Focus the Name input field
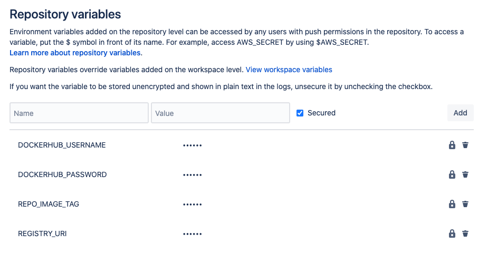This screenshot has width=488, height=253. pos(79,113)
